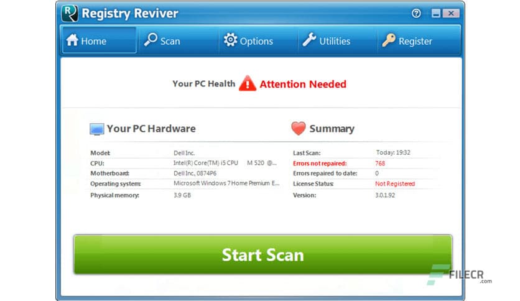Image resolution: width=520 pixels, height=301 pixels.
Task: Click the Microsoft Windows 7 Home Premium value
Action: [226, 183]
